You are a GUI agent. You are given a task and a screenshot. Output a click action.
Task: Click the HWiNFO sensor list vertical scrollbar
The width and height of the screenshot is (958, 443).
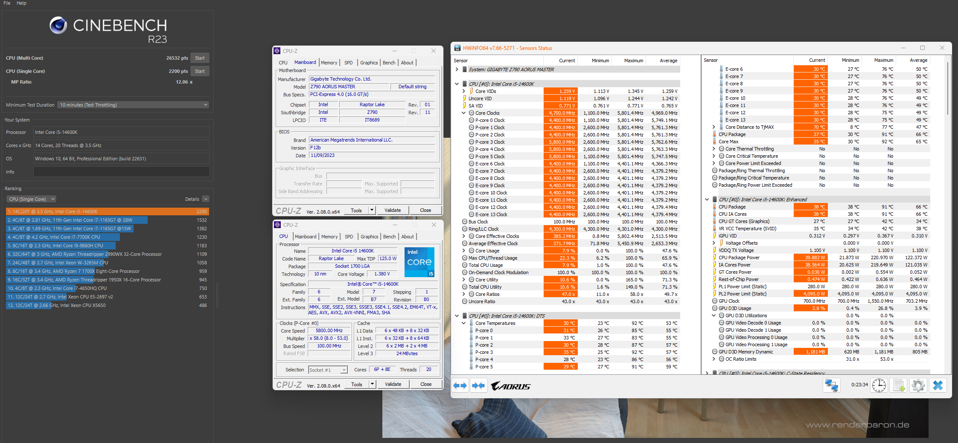tap(947, 90)
